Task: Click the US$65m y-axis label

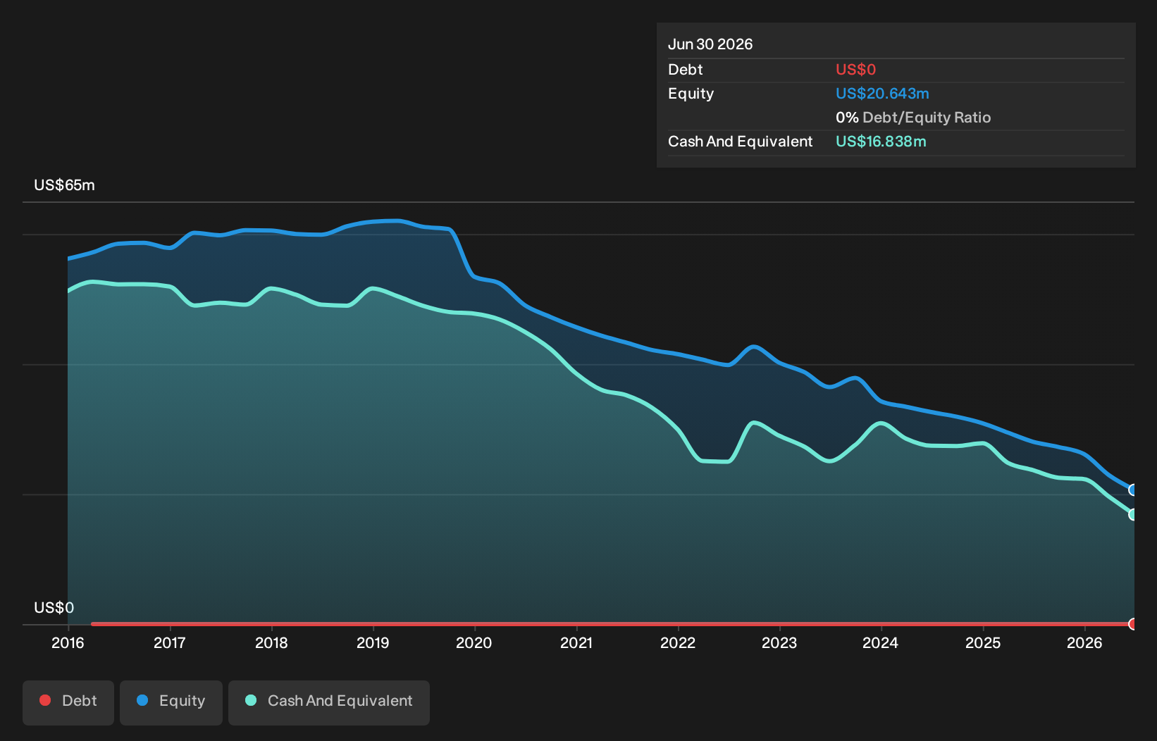Action: coord(64,185)
